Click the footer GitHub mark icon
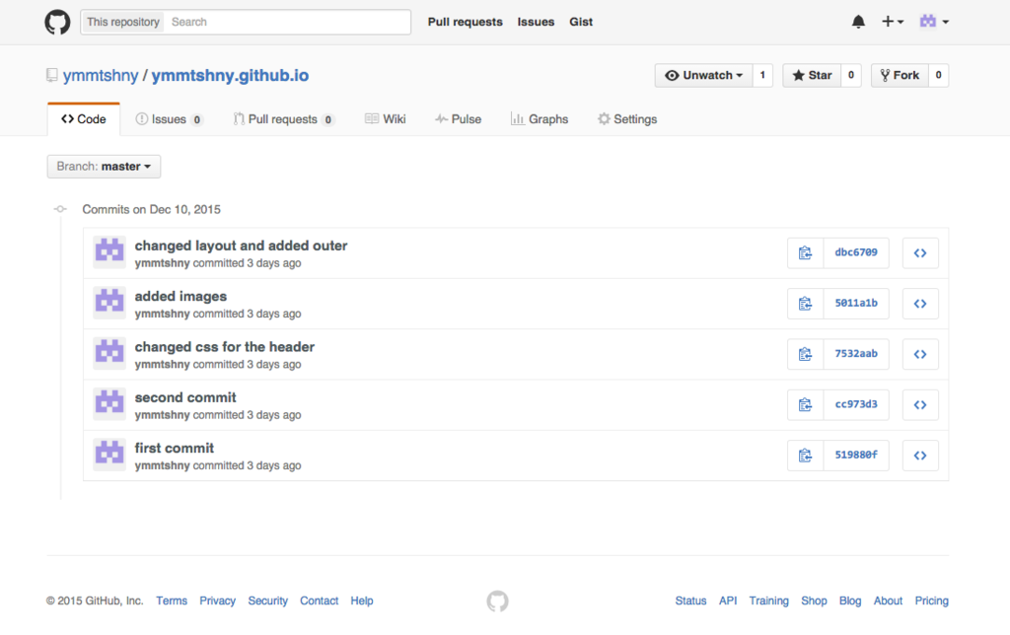Image resolution: width=1010 pixels, height=635 pixels. (x=497, y=600)
